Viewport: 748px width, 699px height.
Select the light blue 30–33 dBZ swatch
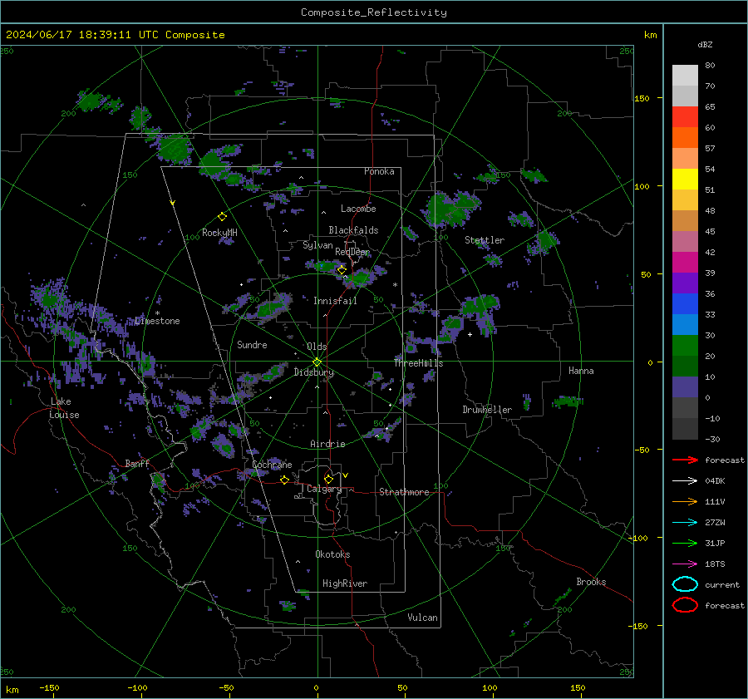[x=685, y=324]
